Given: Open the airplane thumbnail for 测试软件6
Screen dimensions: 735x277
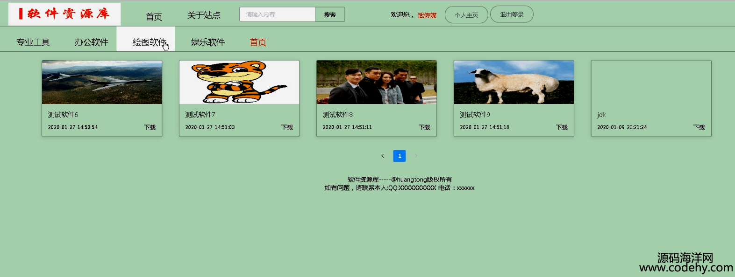Looking at the screenshot, I should (x=102, y=82).
